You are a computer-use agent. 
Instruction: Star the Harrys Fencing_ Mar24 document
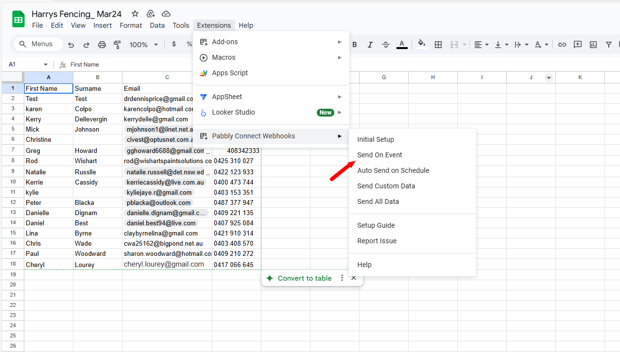click(x=135, y=14)
